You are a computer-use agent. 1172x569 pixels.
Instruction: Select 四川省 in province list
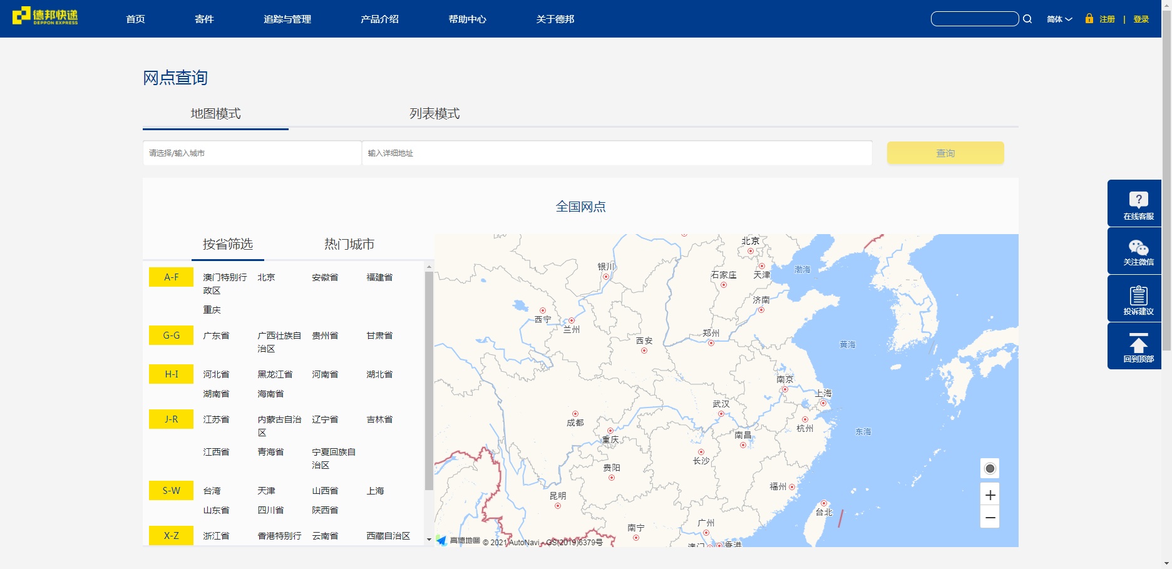pyautogui.click(x=270, y=510)
